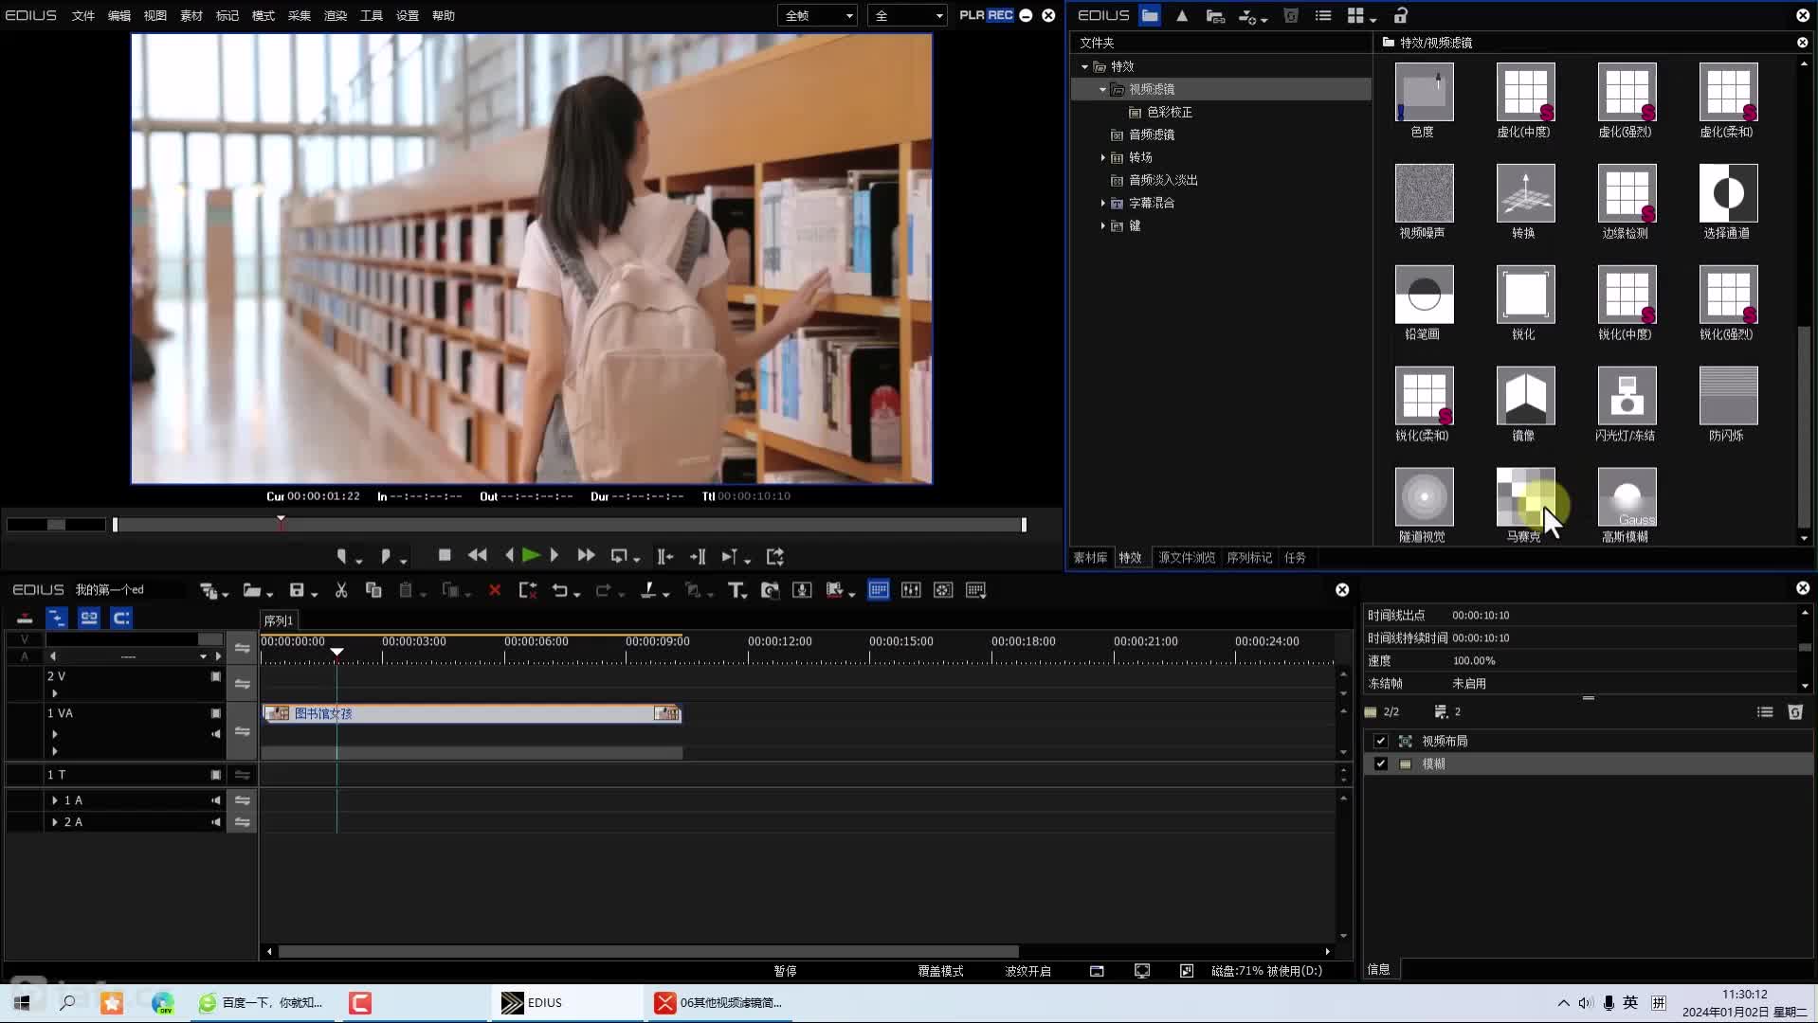Switch to the 序列标记 tab

coord(1249,558)
